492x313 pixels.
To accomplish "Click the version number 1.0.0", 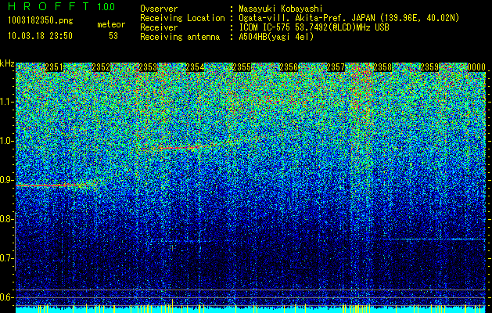I will 106,6.
